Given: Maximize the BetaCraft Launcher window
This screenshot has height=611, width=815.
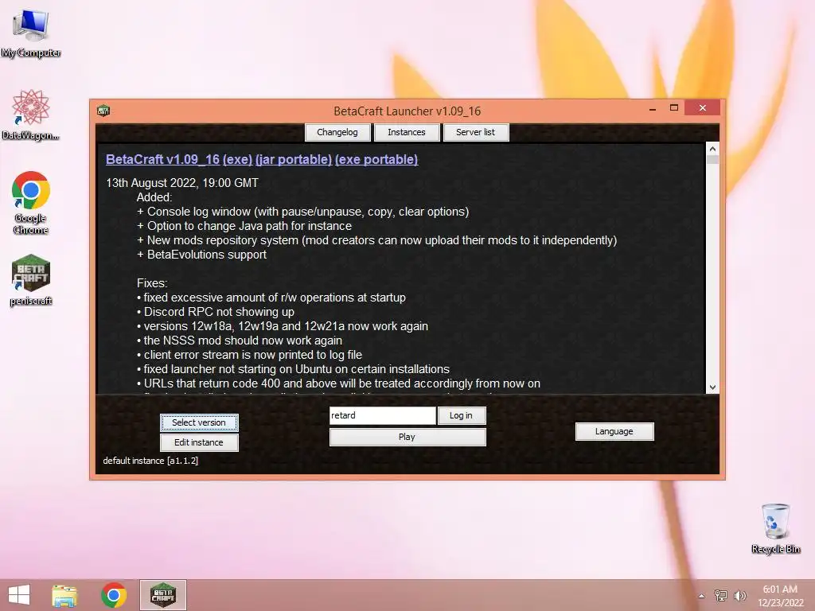Looking at the screenshot, I should 673,108.
